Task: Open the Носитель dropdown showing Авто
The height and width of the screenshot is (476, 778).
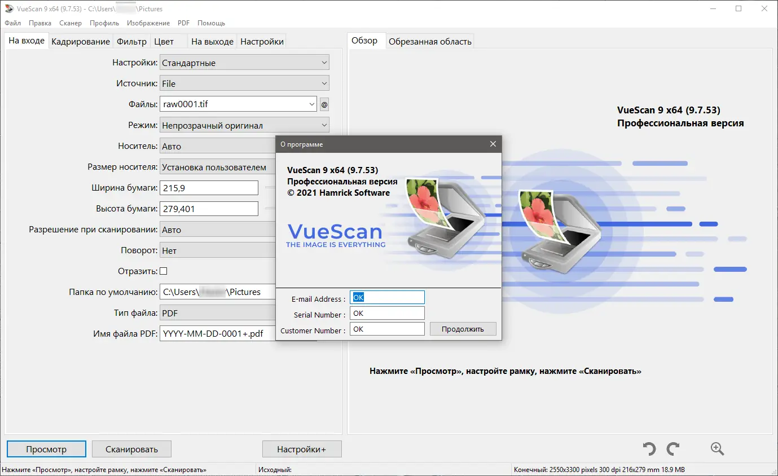Action: 218,146
